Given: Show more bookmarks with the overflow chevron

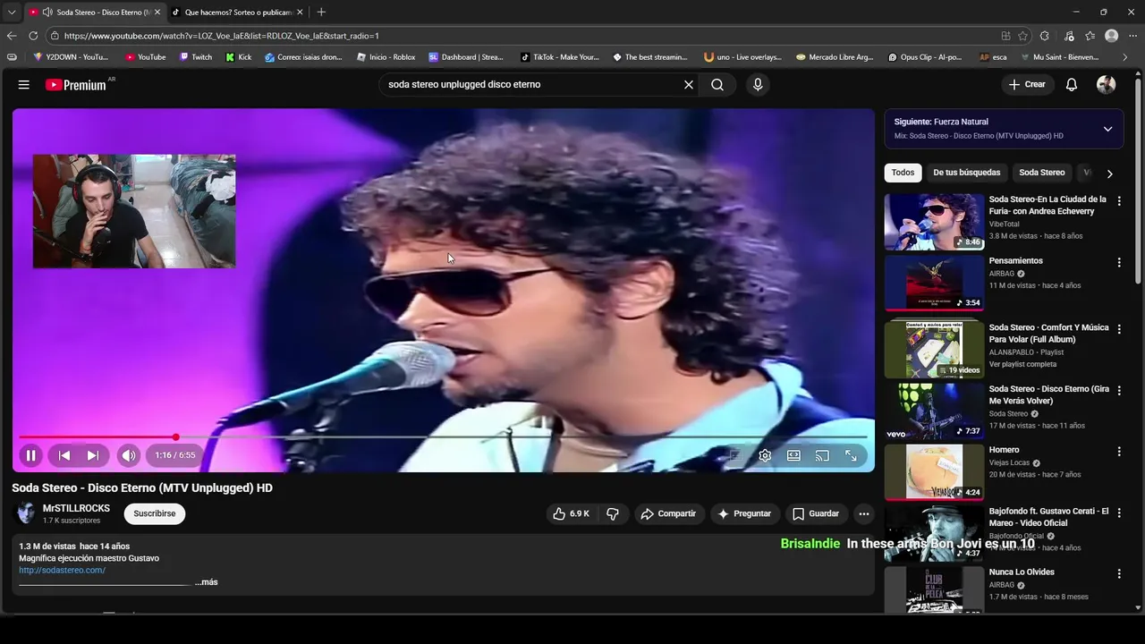Looking at the screenshot, I should [1125, 57].
